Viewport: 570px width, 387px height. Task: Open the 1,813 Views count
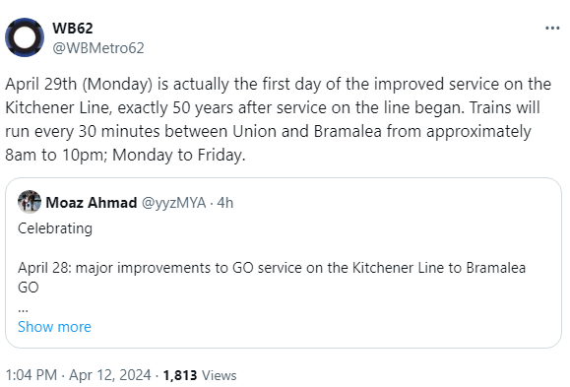click(200, 375)
